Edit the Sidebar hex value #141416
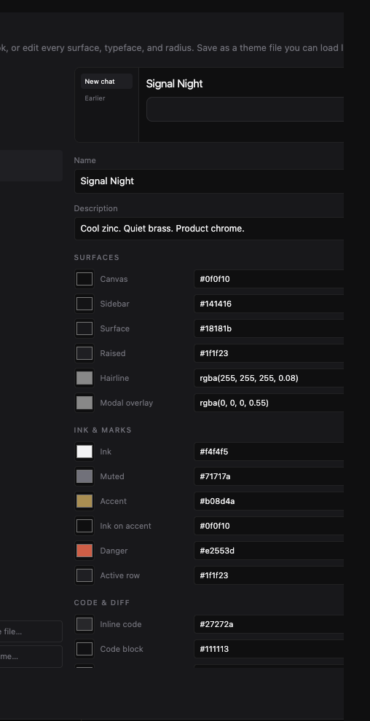This screenshot has width=370, height=721. point(269,304)
